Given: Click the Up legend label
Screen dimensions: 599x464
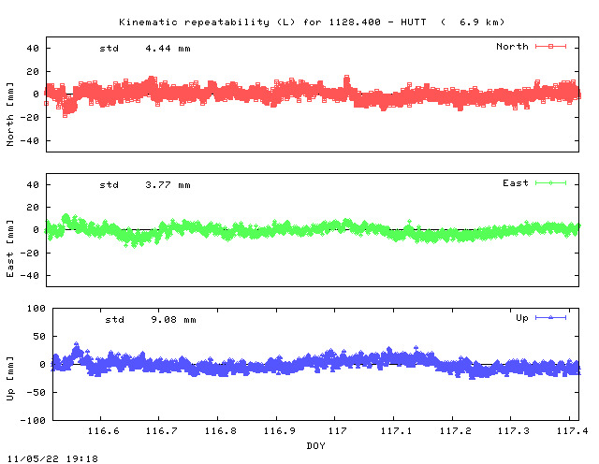Looking at the screenshot, I should pyautogui.click(x=522, y=318).
